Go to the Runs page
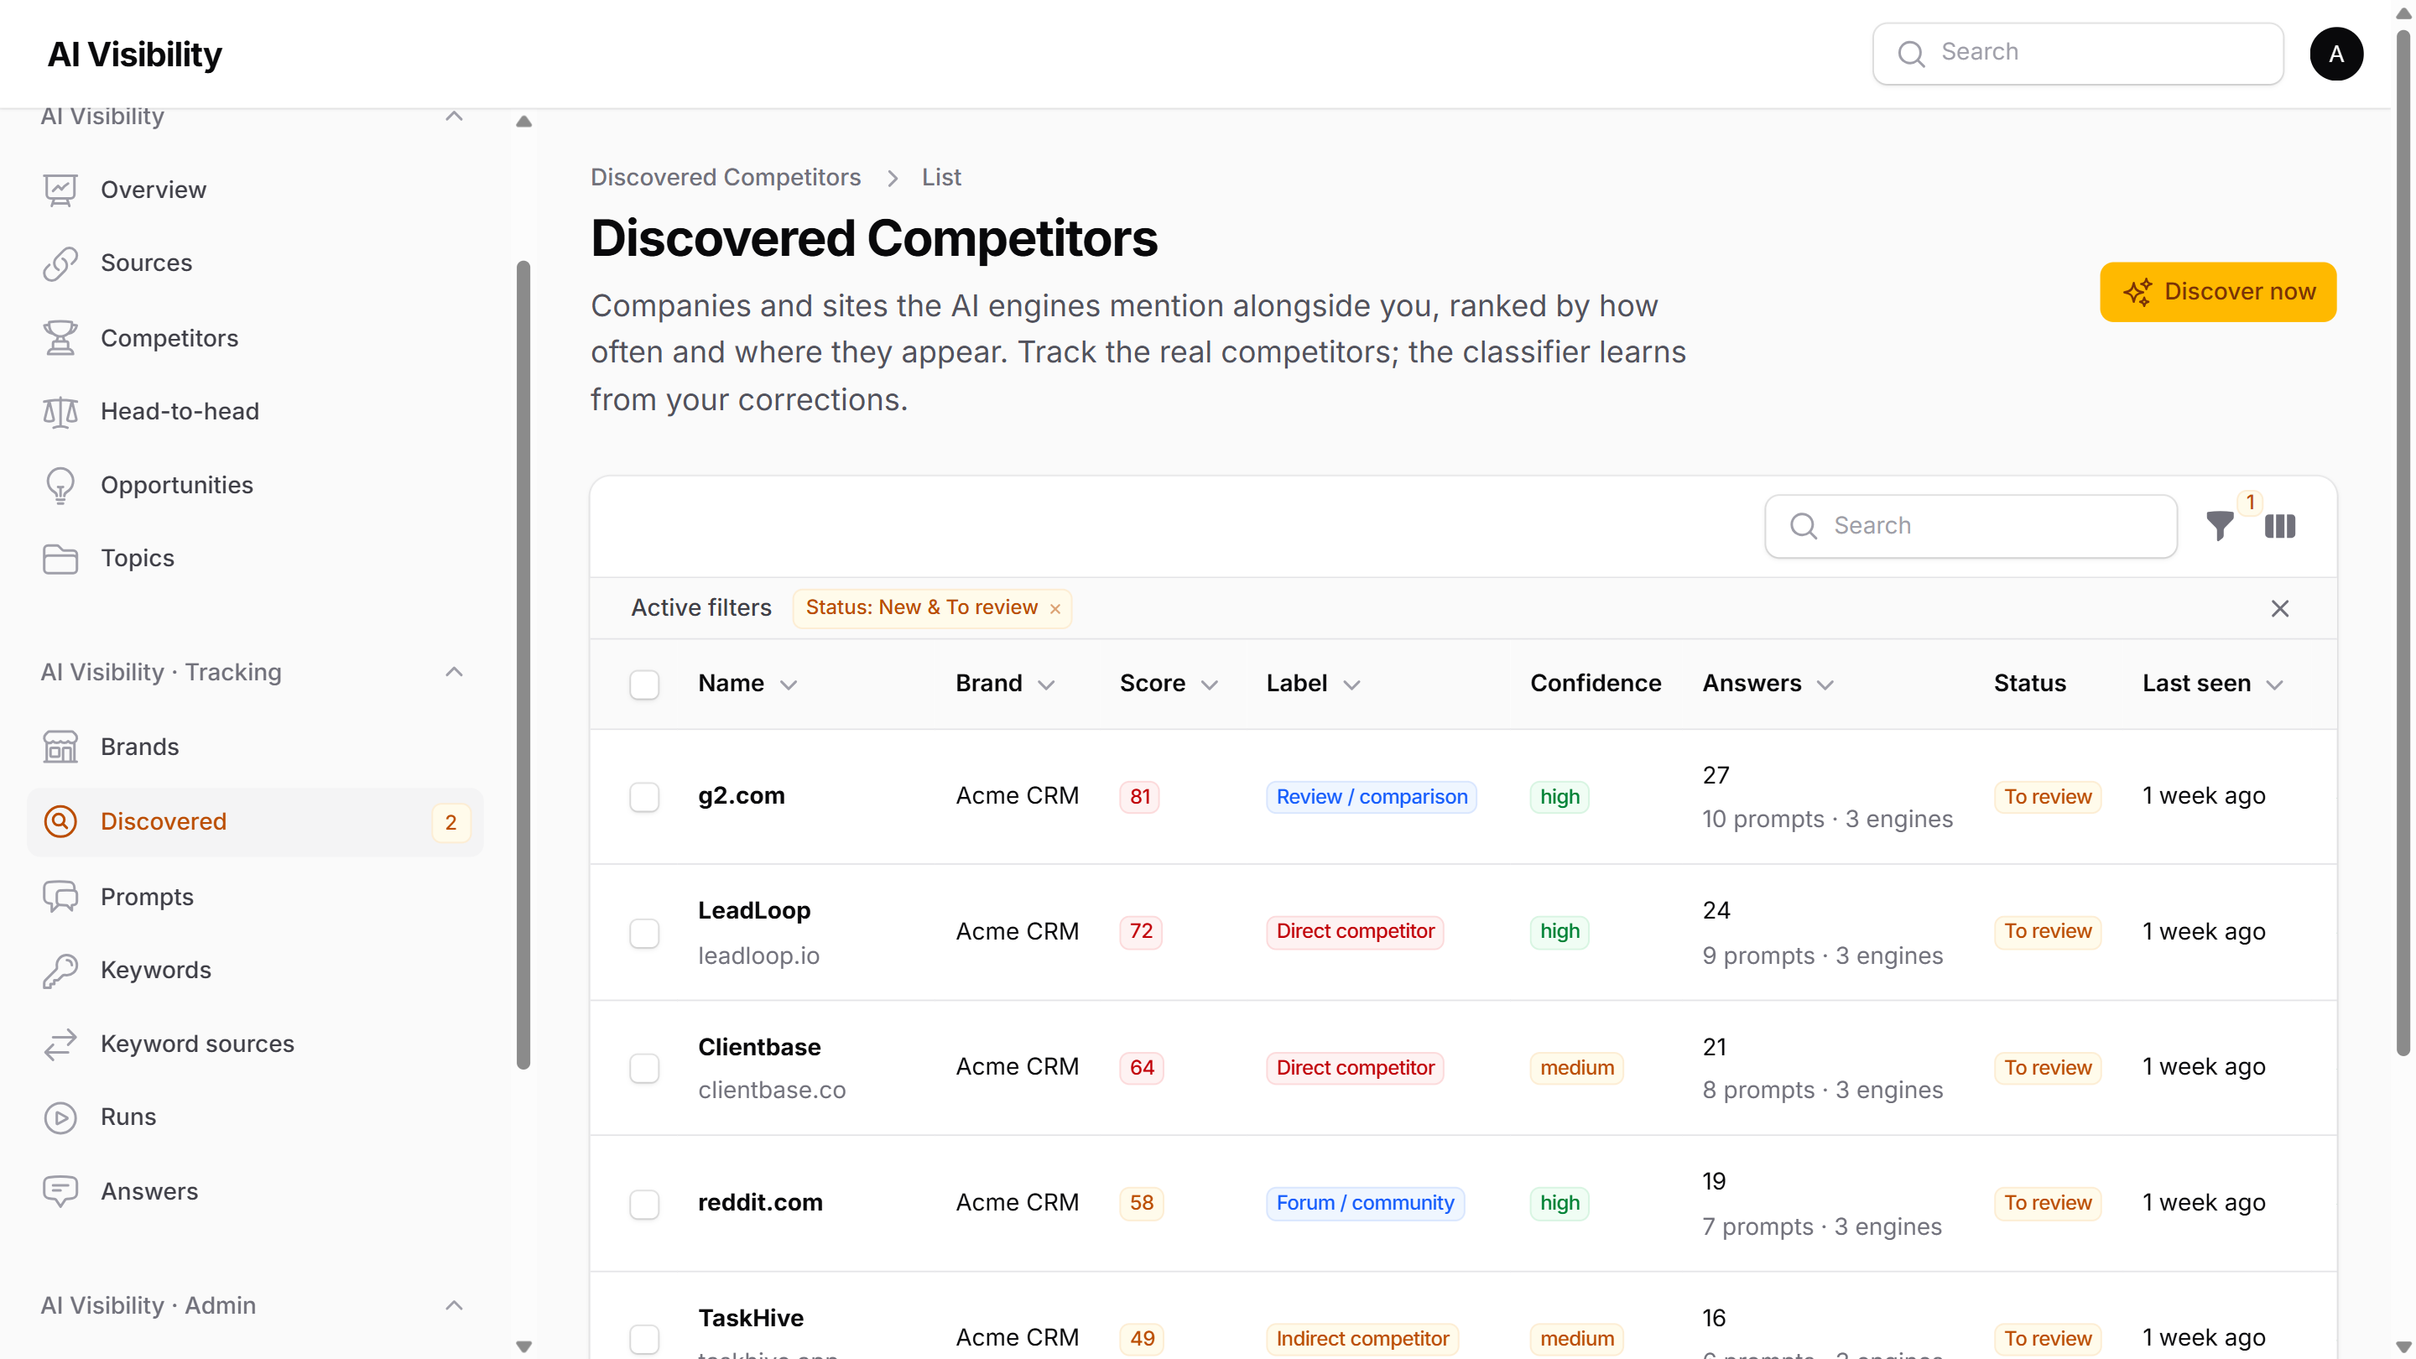 (x=255, y=1117)
